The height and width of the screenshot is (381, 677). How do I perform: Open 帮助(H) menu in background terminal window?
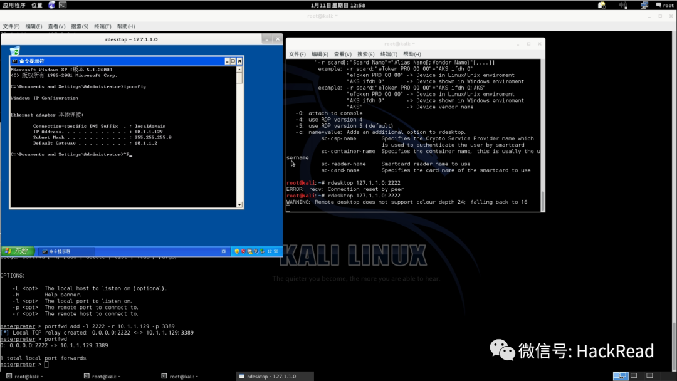pos(125,26)
